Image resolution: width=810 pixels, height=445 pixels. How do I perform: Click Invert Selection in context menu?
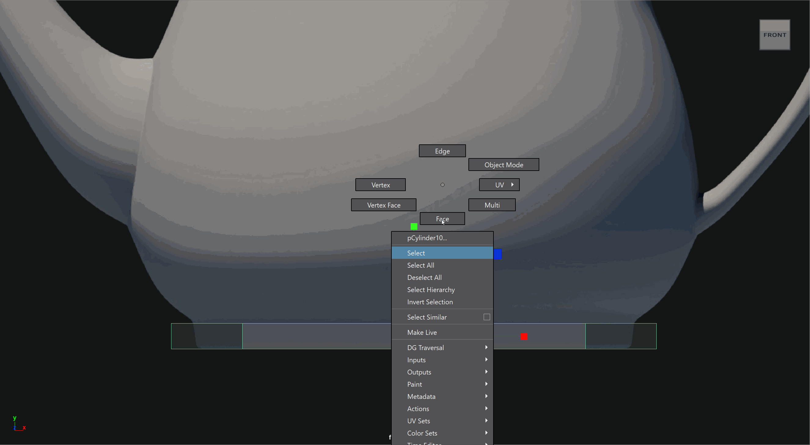click(x=430, y=302)
